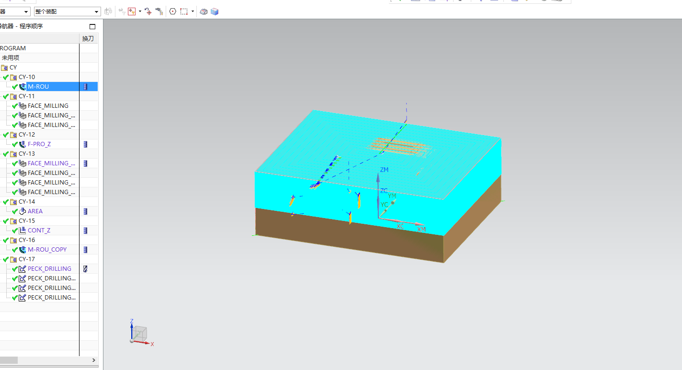Select the 未用项 node

point(11,58)
